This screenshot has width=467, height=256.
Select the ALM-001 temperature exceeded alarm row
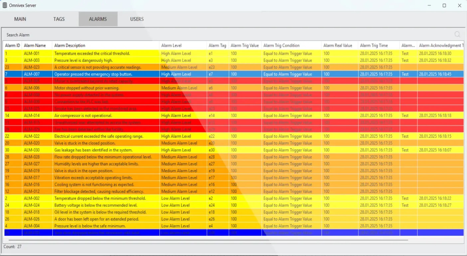click(92, 54)
